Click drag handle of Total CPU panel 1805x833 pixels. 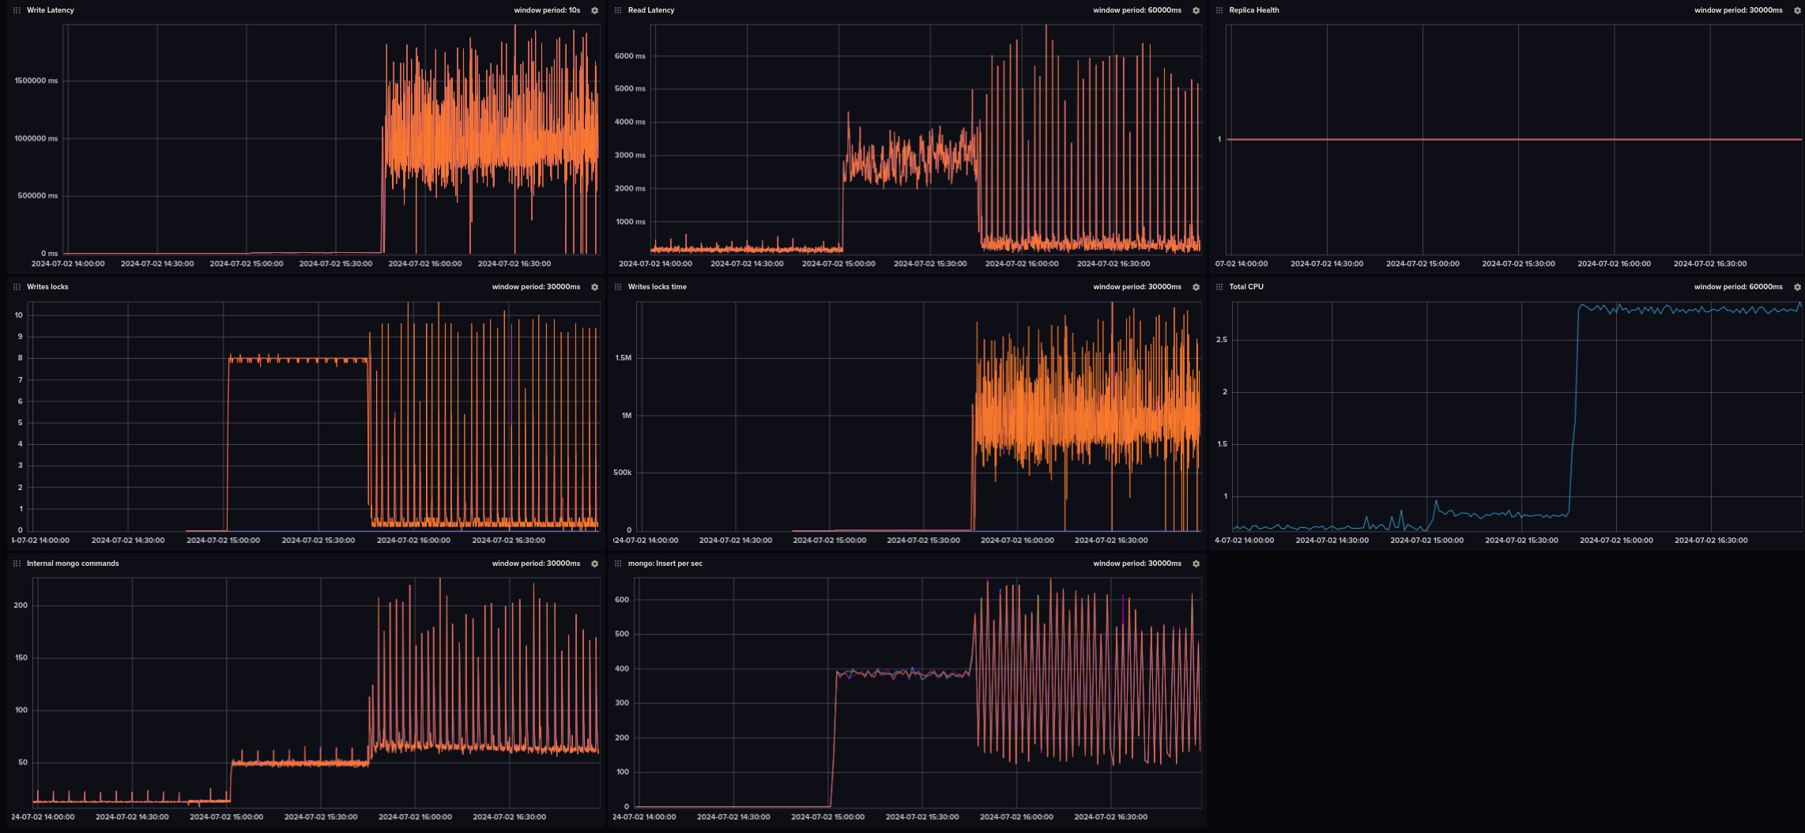click(1219, 288)
